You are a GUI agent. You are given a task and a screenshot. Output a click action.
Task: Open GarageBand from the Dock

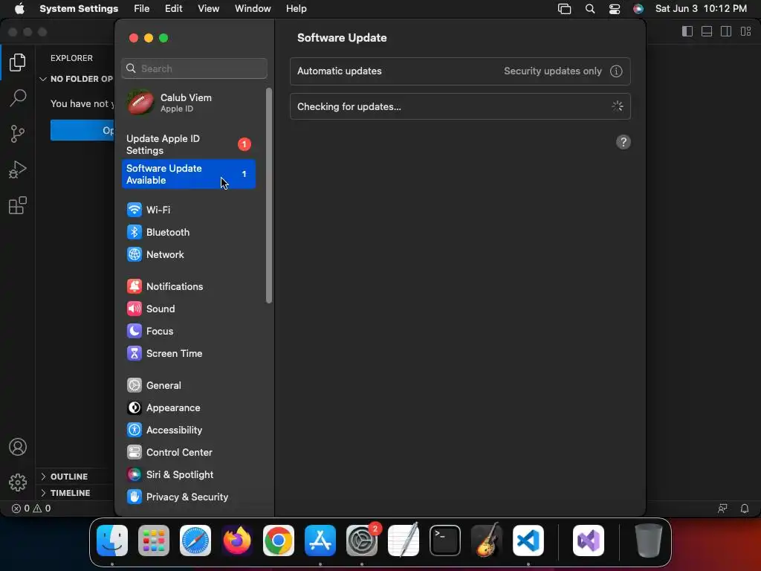pyautogui.click(x=487, y=541)
